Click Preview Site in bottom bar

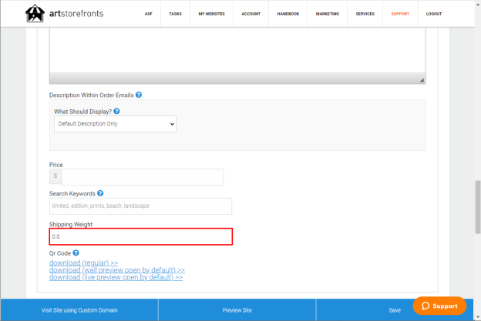pos(237,310)
